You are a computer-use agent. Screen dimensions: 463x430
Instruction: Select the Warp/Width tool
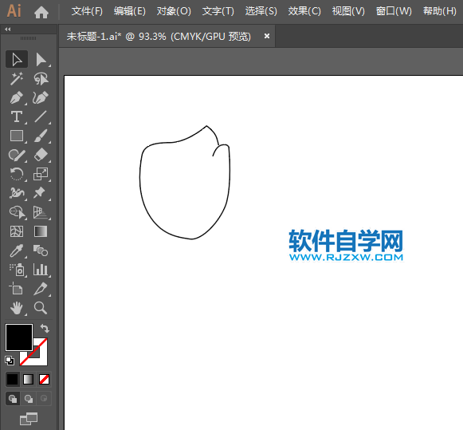(x=17, y=193)
